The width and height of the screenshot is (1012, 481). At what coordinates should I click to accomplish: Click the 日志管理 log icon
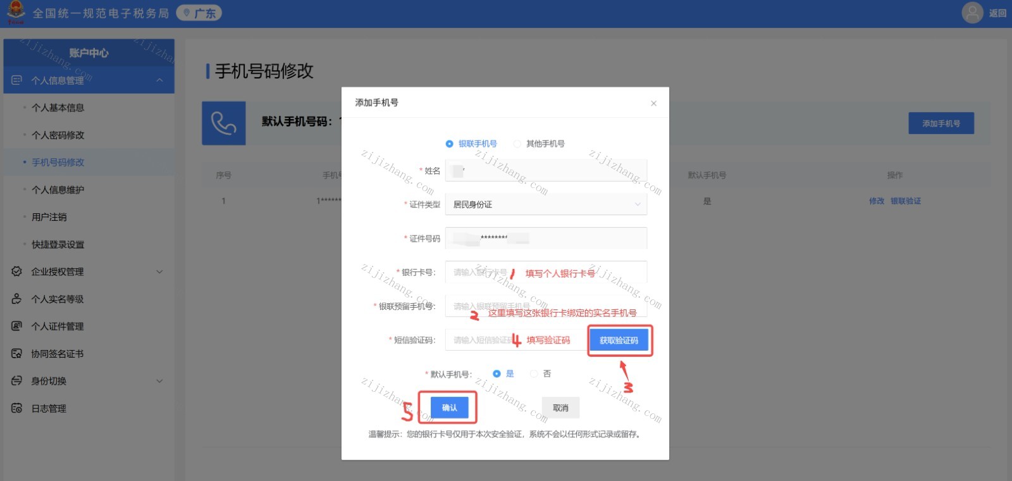[x=17, y=408]
